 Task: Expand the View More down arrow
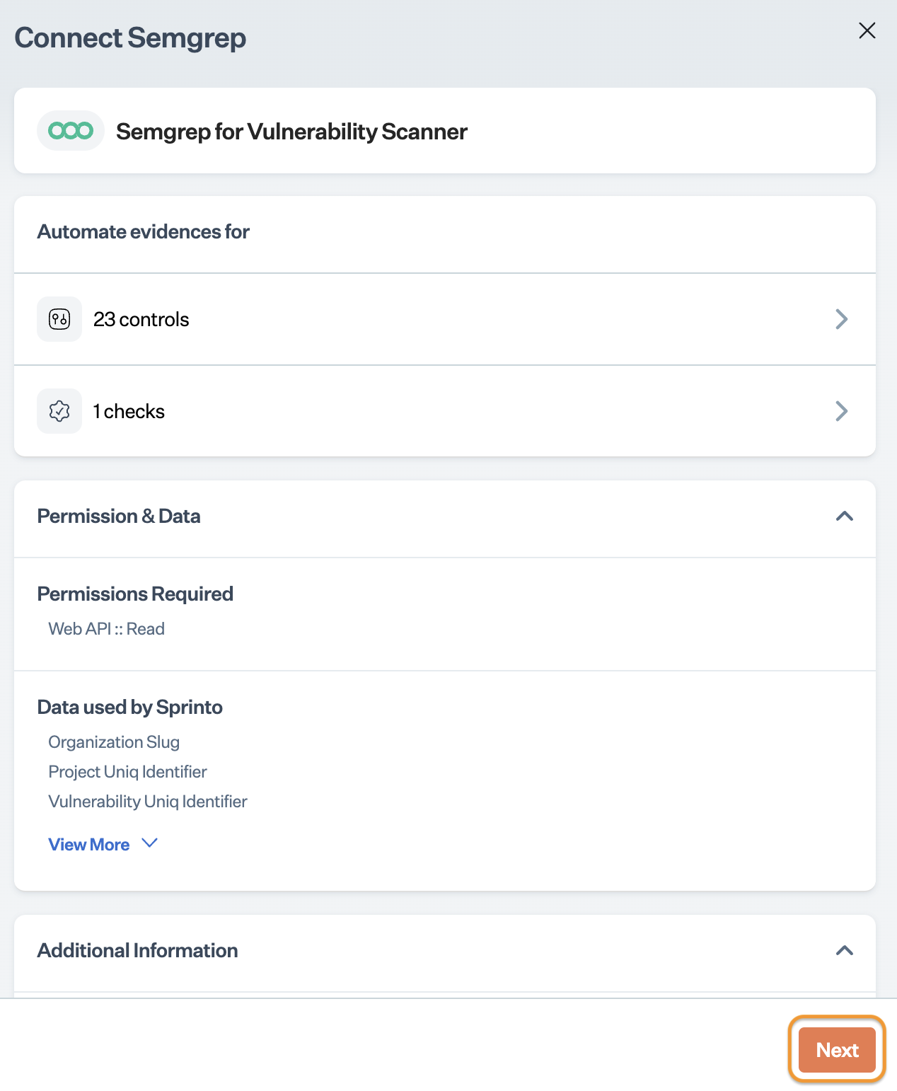[x=149, y=843]
